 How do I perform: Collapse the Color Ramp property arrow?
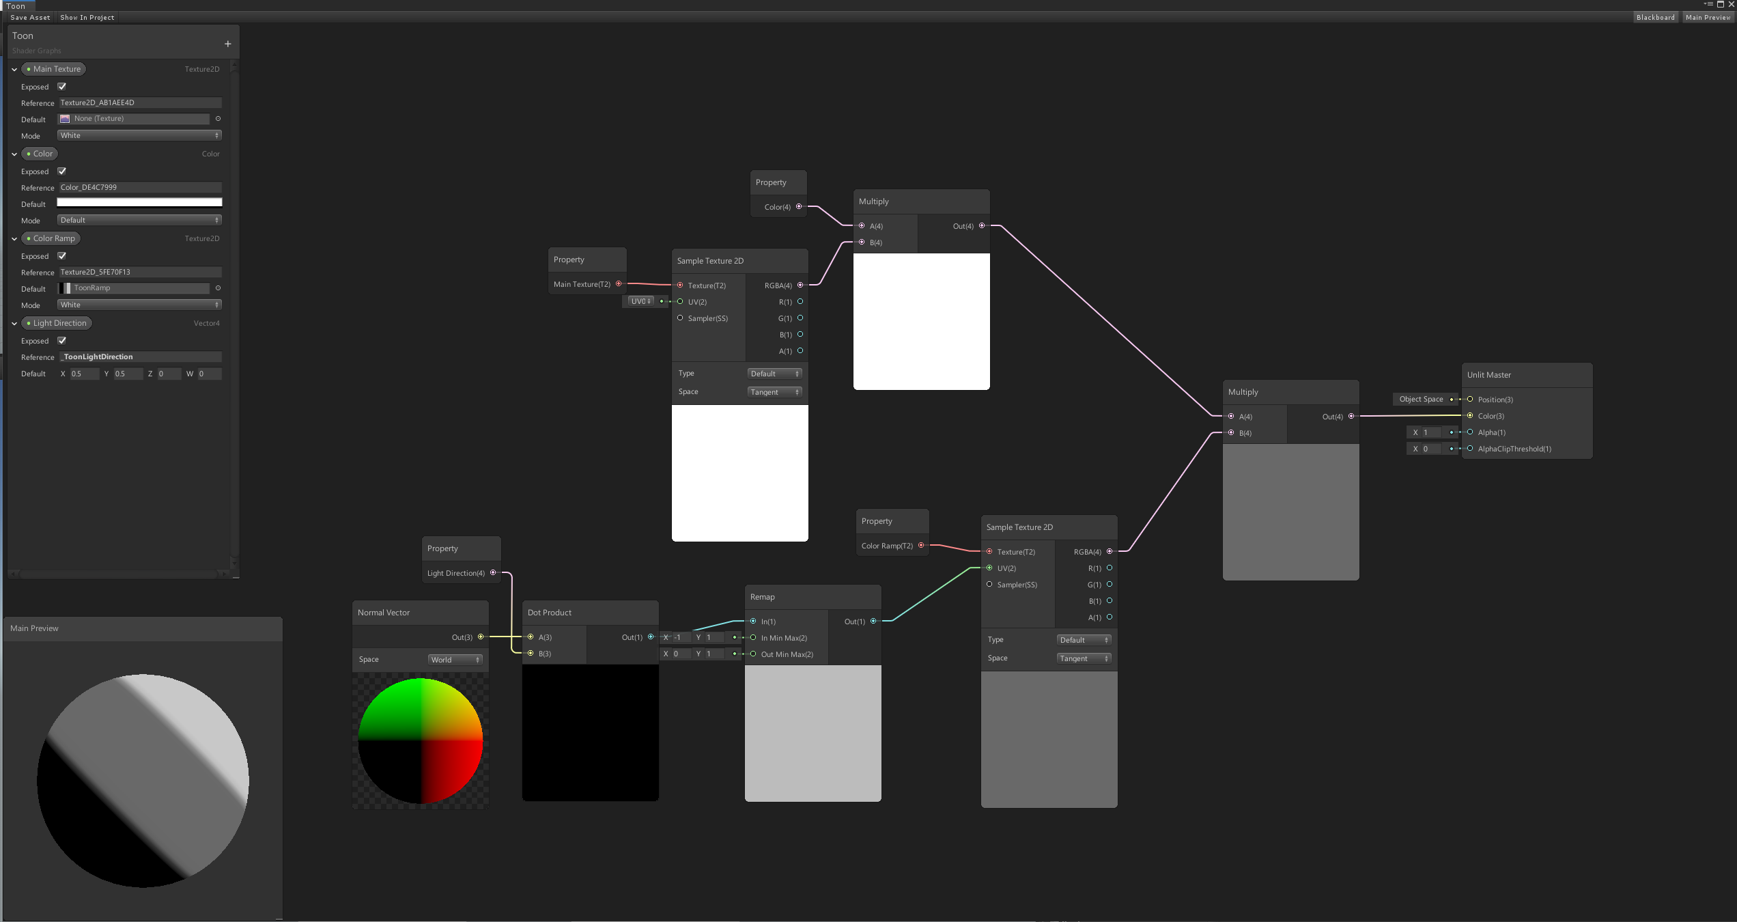pos(14,239)
